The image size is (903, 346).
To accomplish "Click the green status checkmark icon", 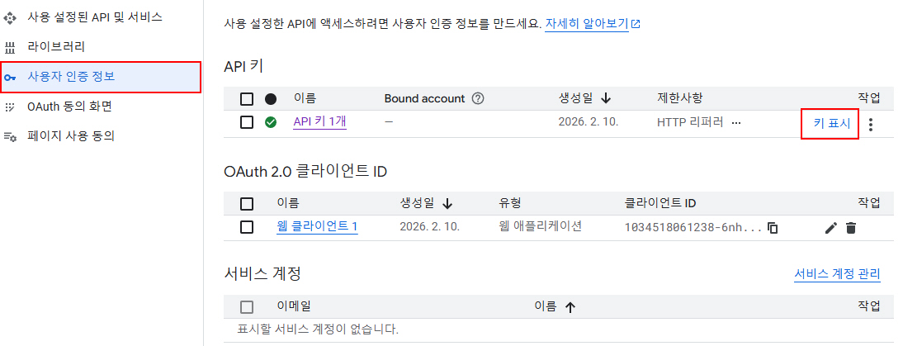I will click(x=271, y=122).
